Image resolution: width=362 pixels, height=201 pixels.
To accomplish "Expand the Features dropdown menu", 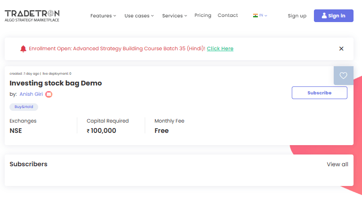I will click(x=103, y=15).
